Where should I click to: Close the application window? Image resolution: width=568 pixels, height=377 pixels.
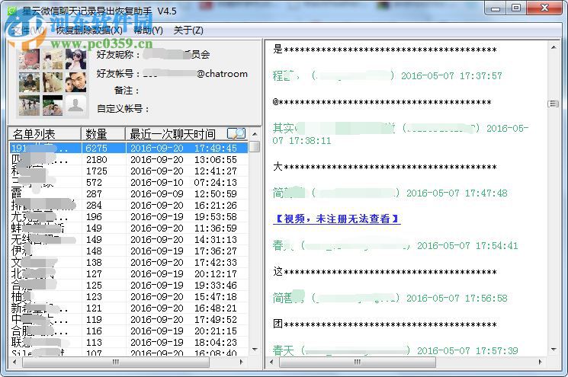click(x=545, y=8)
